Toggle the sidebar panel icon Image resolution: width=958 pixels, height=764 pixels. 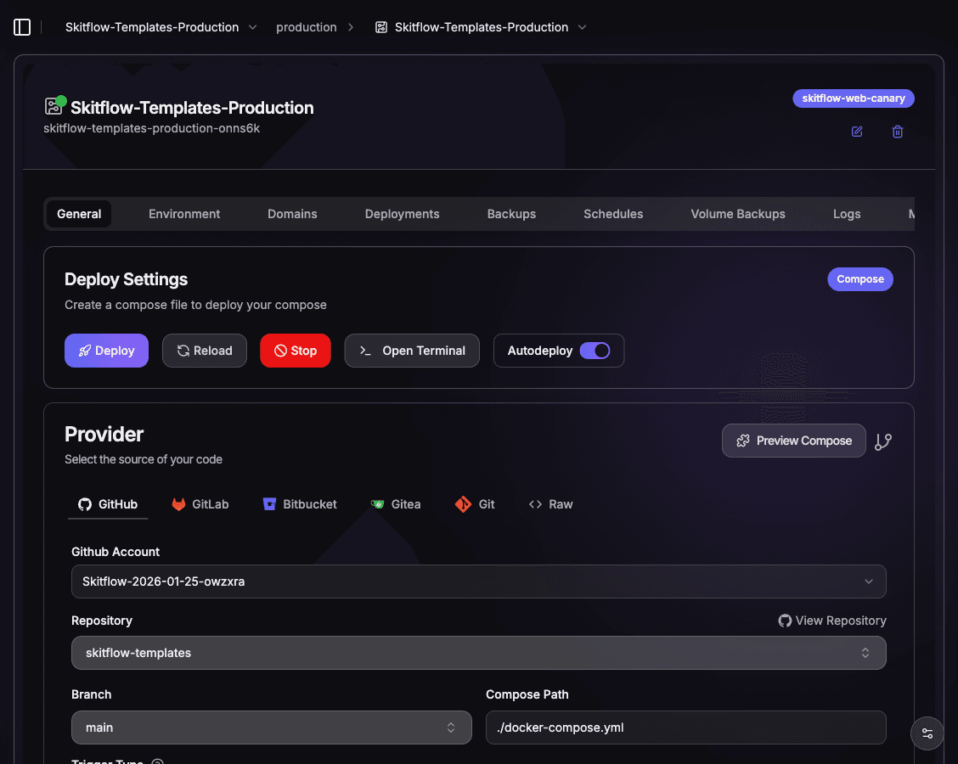pos(22,27)
